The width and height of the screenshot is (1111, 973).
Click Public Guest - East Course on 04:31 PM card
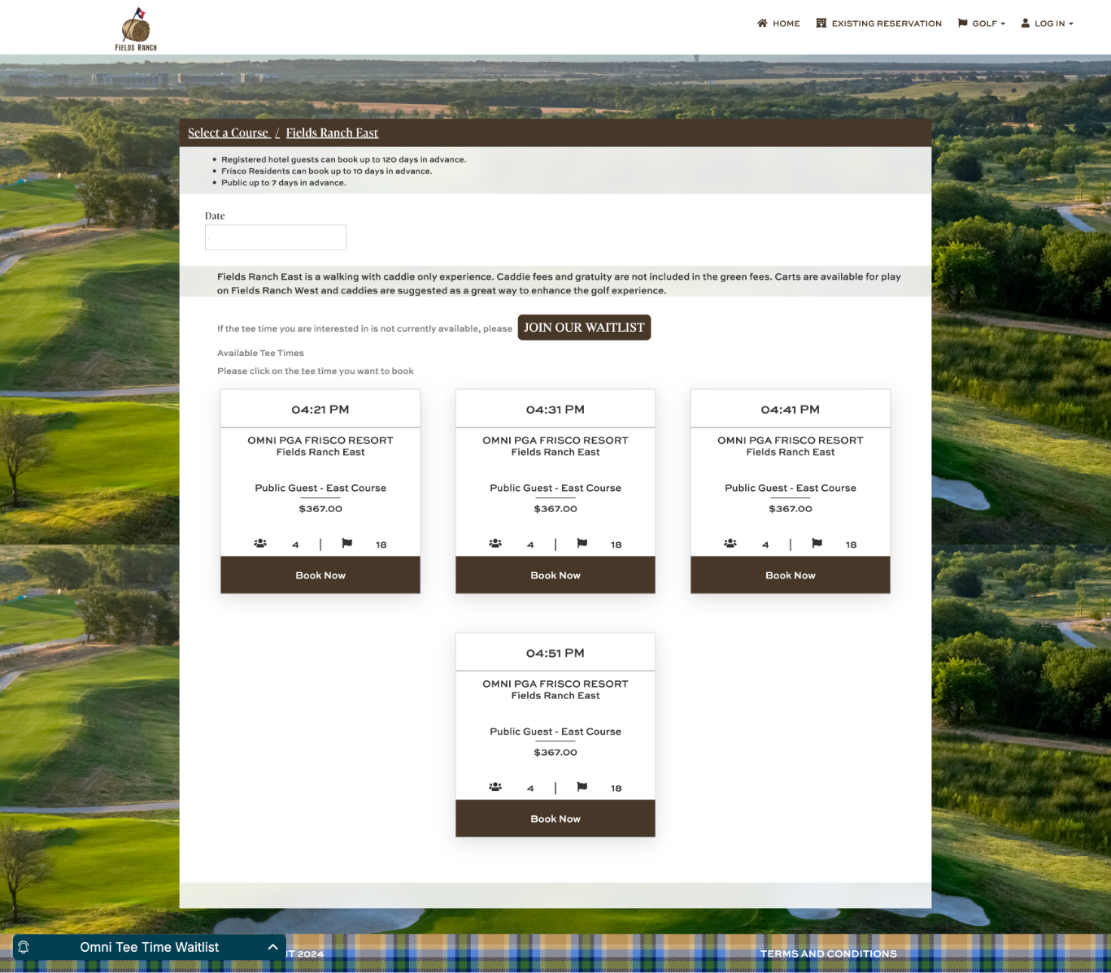pos(555,489)
